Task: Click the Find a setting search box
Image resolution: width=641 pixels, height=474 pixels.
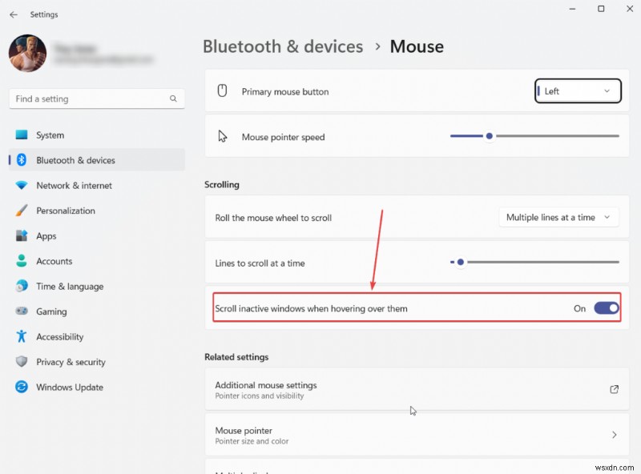Action: click(96, 98)
